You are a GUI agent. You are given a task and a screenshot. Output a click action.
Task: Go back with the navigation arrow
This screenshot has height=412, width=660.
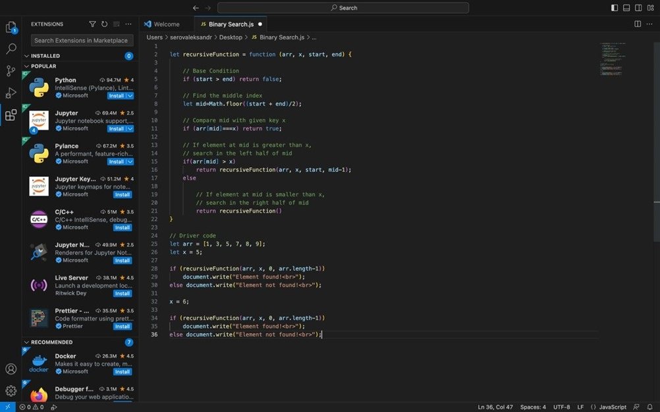[x=196, y=7]
